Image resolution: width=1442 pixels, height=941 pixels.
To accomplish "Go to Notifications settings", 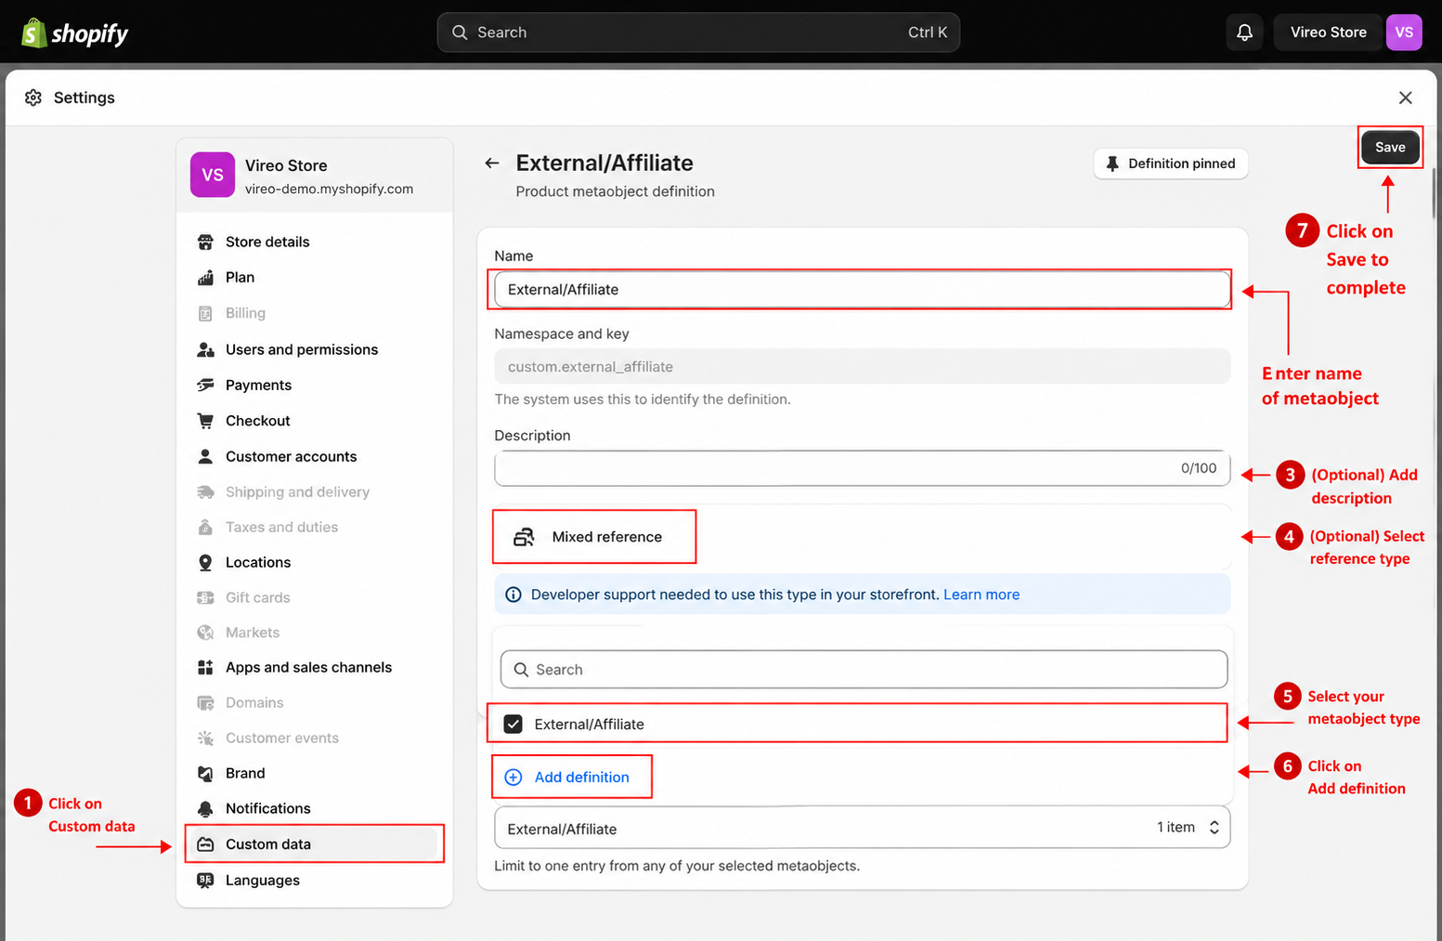I will point(267,808).
